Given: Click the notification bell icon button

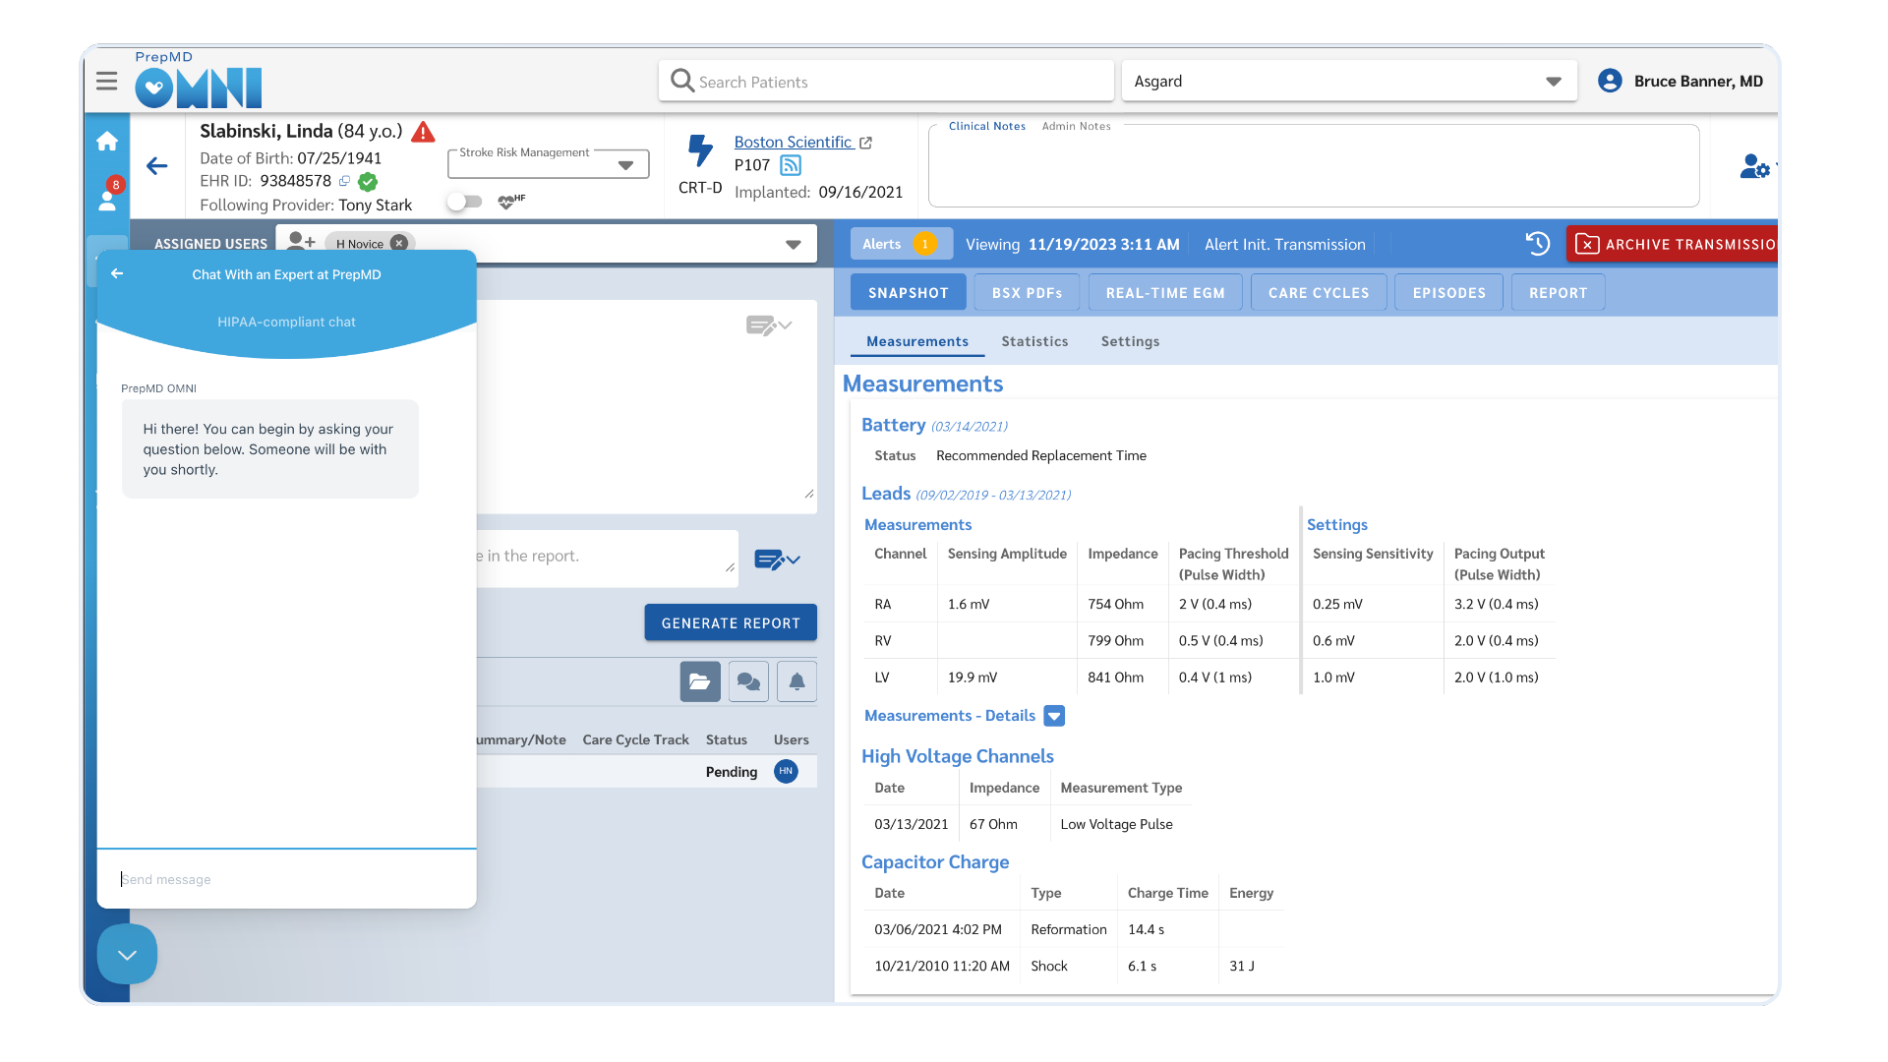Looking at the screenshot, I should pos(796,681).
